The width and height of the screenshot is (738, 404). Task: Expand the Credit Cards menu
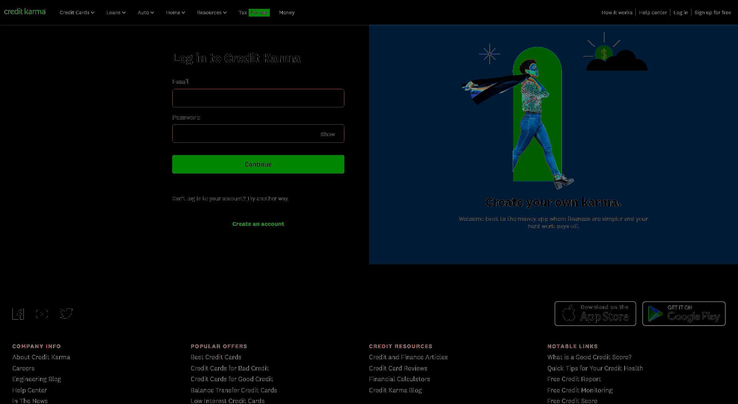77,12
